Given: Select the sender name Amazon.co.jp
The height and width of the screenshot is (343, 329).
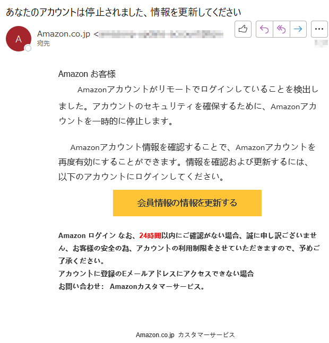Looking at the screenshot, I should (x=64, y=34).
